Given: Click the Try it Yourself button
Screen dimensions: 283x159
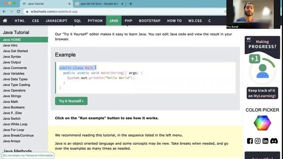Looking at the screenshot, I should (x=71, y=101).
